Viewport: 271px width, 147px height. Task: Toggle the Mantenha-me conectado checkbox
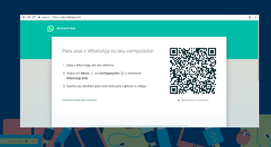click(x=179, y=100)
